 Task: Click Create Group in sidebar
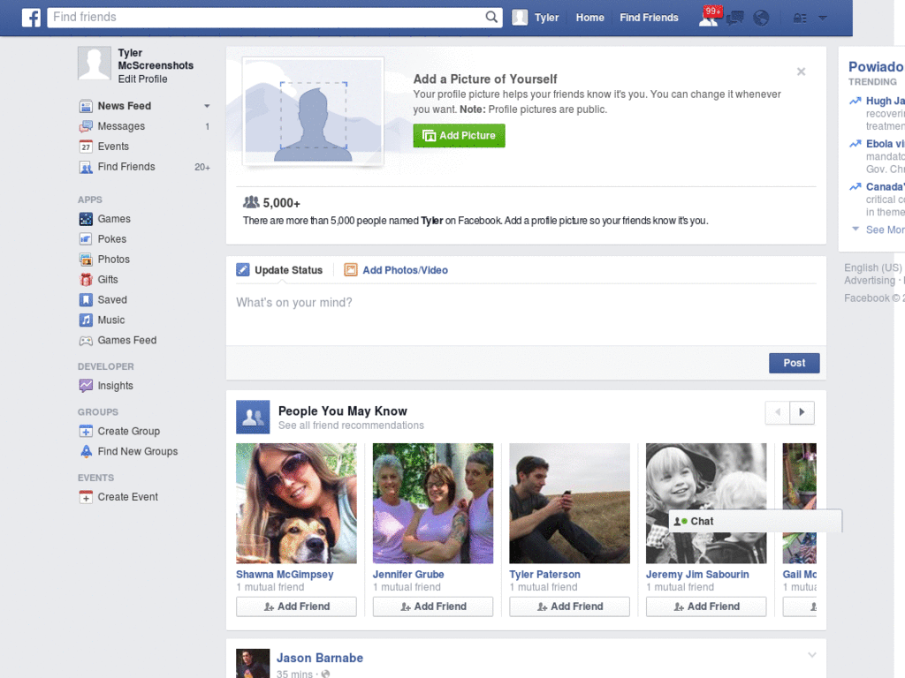point(128,431)
